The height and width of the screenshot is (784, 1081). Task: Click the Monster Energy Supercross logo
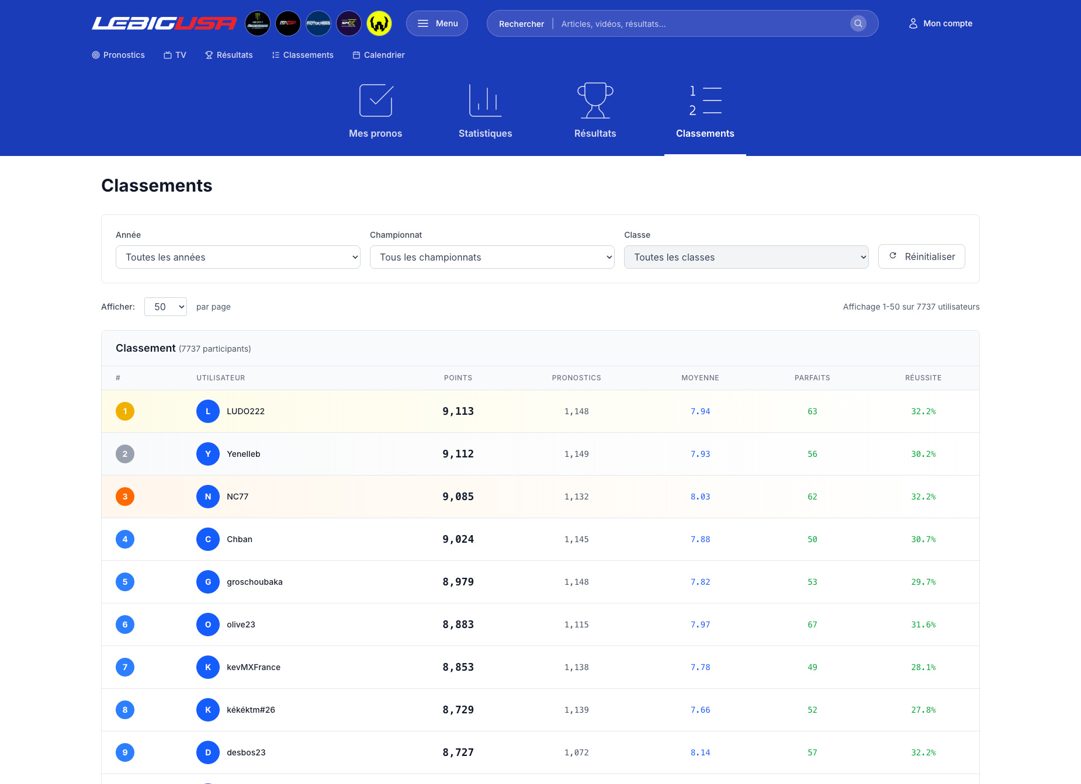(257, 23)
